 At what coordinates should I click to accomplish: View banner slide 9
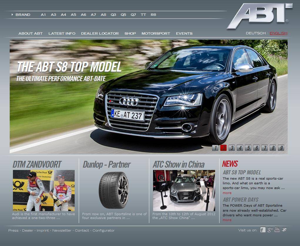pos(281,148)
